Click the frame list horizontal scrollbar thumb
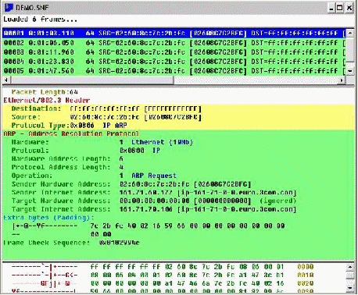This screenshot has height=295, width=358. (91, 80)
